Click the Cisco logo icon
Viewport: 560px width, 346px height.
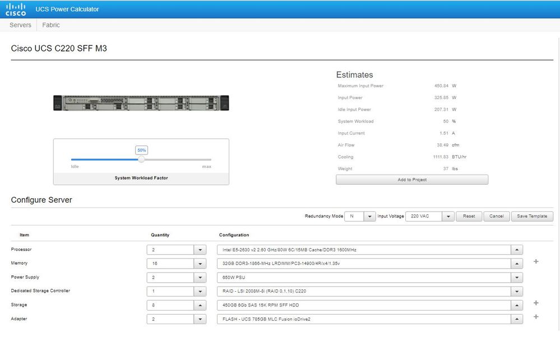[x=16, y=10]
